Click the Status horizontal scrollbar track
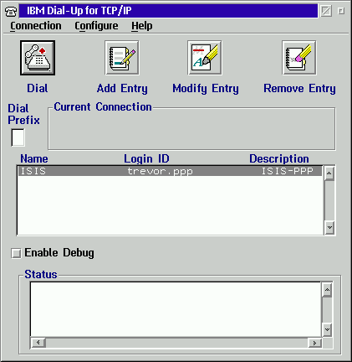Viewport: 352px width, 362px height. point(176,343)
